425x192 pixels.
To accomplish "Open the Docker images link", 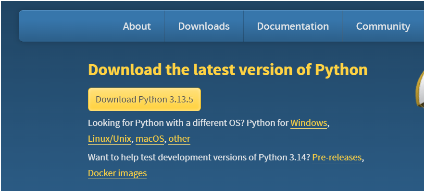I will [x=117, y=173].
